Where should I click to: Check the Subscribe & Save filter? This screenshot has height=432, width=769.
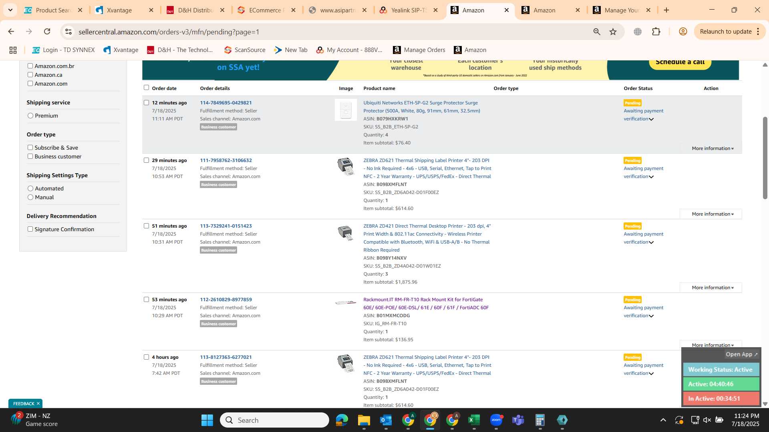pos(30,148)
